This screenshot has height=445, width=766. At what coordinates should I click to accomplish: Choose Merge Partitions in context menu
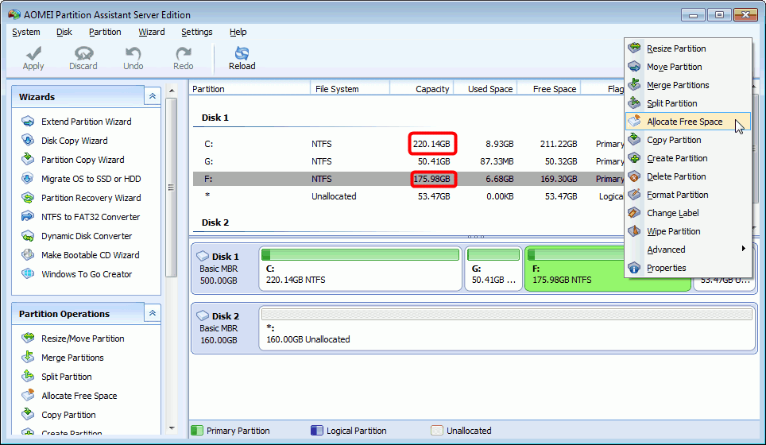(x=688, y=85)
